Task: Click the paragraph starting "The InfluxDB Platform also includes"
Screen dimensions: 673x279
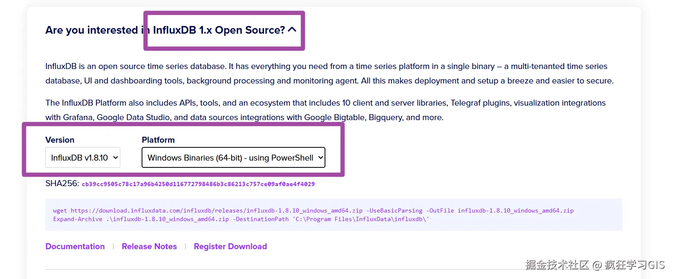Action: pyautogui.click(x=325, y=110)
